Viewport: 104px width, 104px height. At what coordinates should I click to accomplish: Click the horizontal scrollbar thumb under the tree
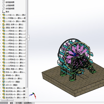(7, 100)
